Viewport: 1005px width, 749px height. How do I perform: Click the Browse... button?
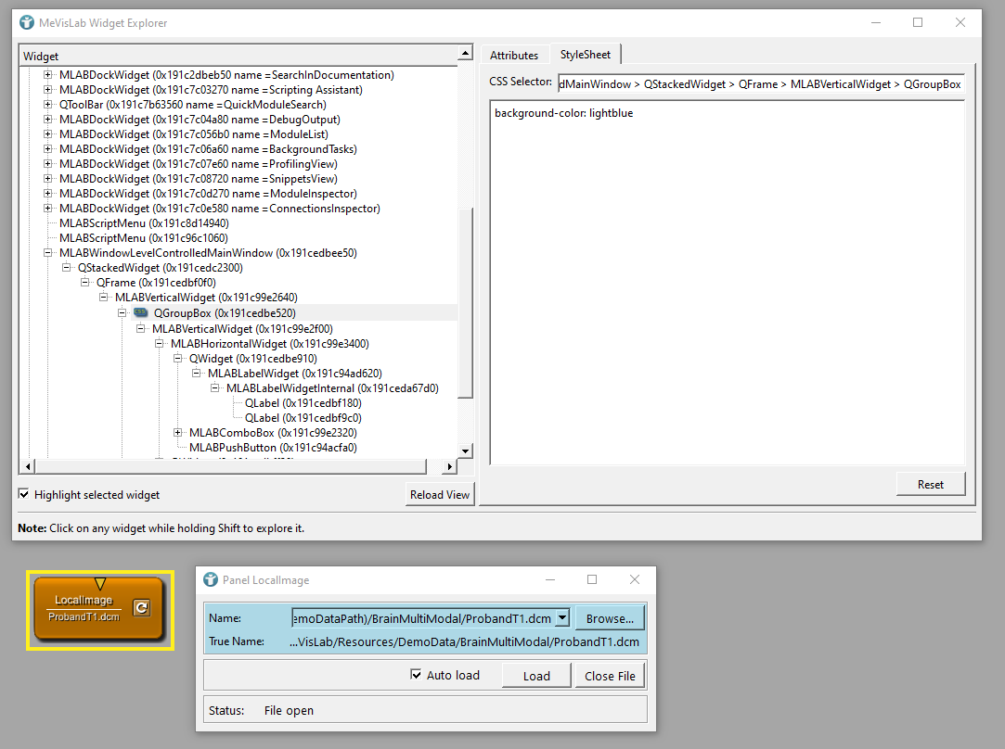click(x=610, y=618)
